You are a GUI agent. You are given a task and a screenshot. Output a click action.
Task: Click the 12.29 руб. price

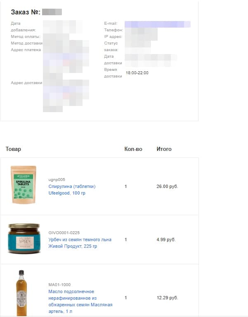168,298
